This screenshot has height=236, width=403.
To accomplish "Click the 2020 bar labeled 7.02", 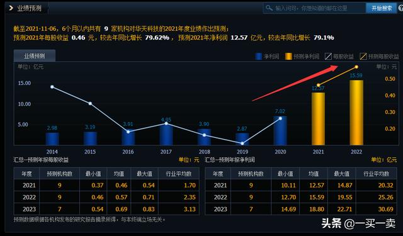I will 280,130.
